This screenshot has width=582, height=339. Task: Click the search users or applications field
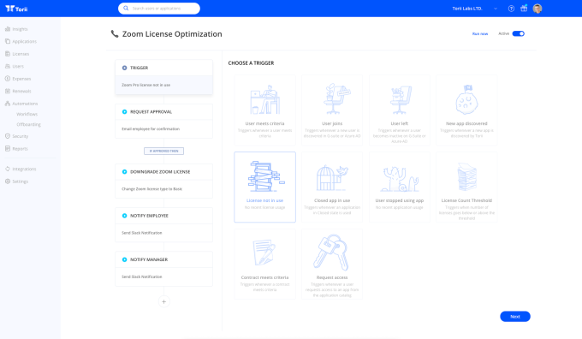point(159,9)
